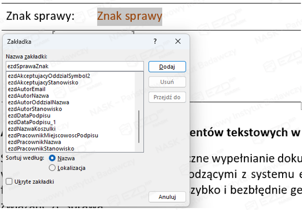This screenshot has width=302, height=210.
Task: Select ezdNazwaKoszulki bookmark
Action: 32,129
